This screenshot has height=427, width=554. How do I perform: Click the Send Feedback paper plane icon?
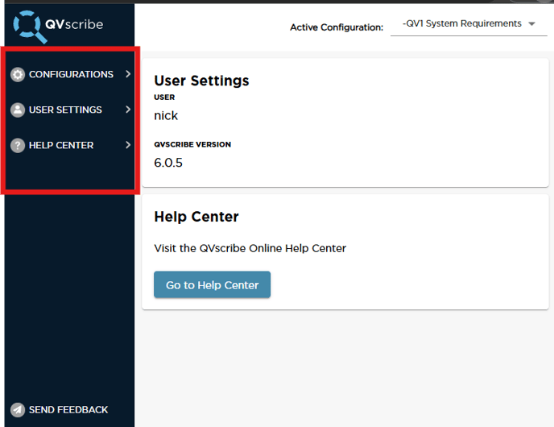(17, 409)
